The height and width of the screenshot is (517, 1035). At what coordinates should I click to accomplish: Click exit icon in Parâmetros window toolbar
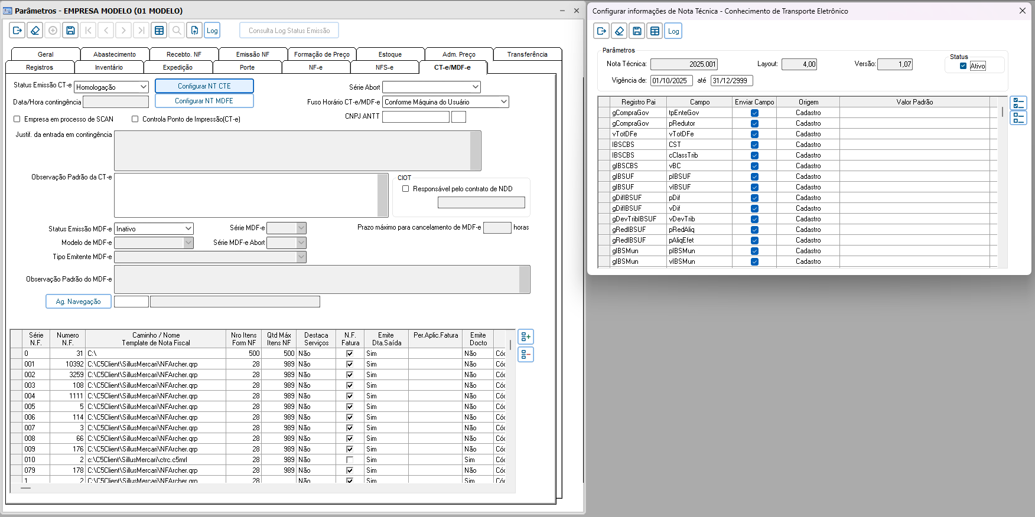(x=17, y=31)
